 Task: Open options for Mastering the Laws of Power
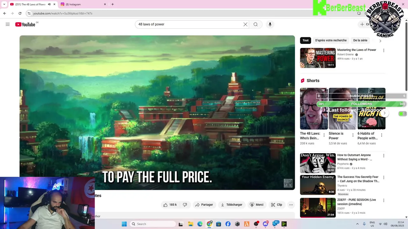click(384, 51)
